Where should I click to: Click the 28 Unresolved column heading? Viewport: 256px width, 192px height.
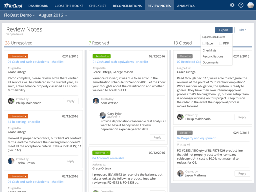tap(18, 43)
